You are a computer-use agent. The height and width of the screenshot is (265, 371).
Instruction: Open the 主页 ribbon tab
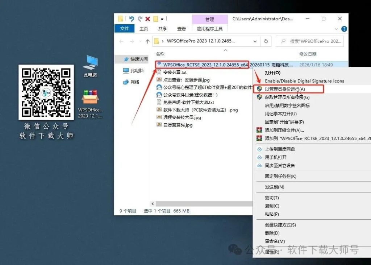(143, 29)
